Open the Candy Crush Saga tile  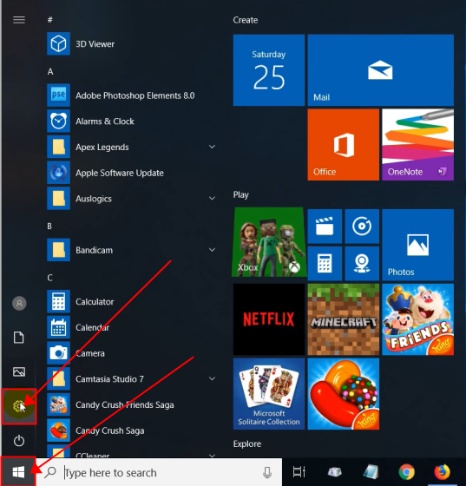[x=344, y=394]
